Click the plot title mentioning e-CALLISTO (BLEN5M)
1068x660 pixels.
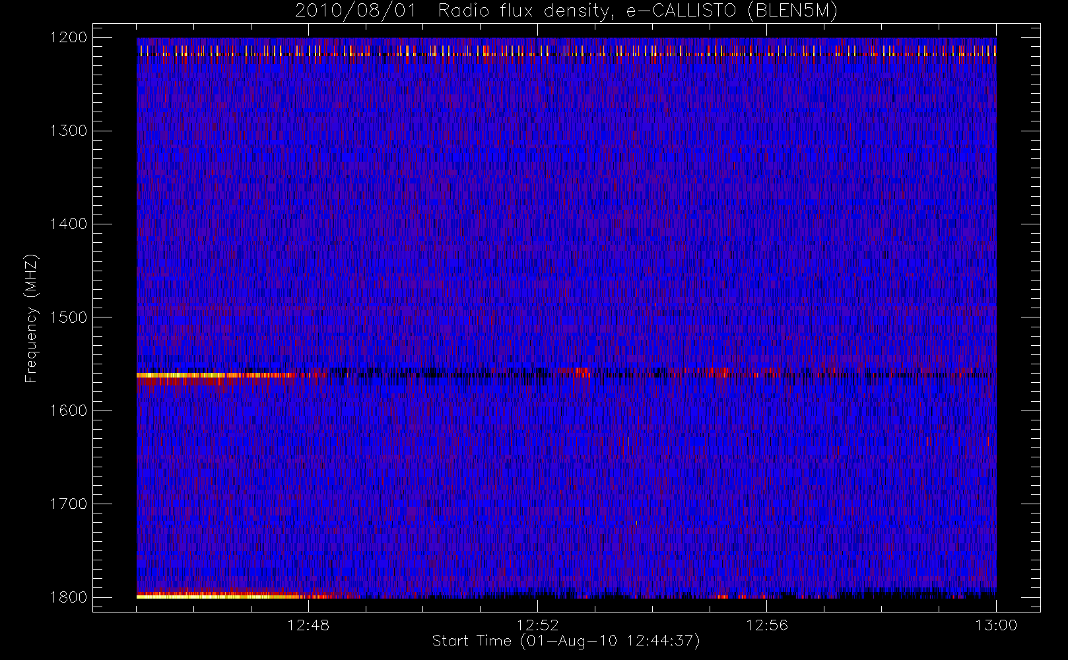point(566,11)
